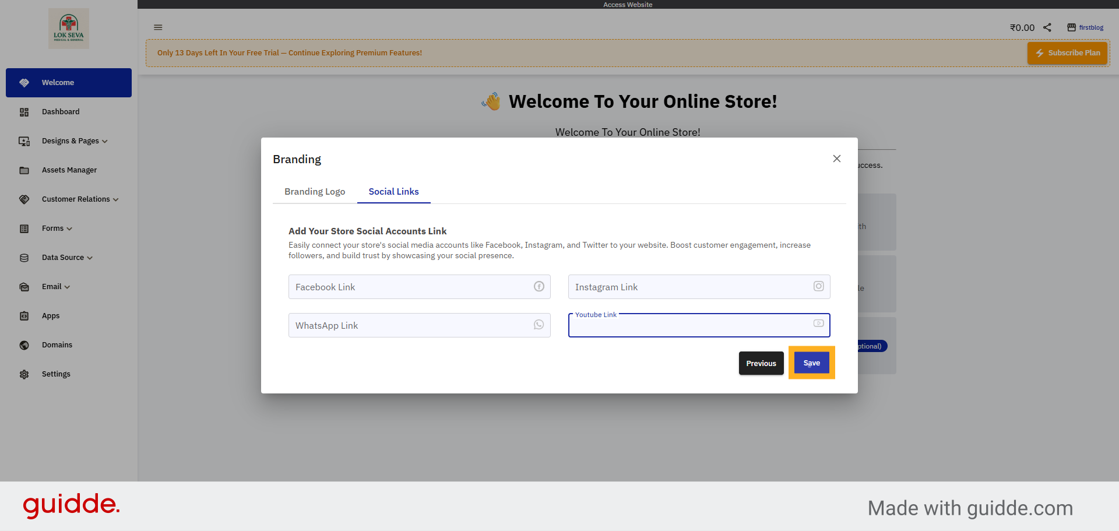Expand the Designs & Pages chevron

coord(105,142)
